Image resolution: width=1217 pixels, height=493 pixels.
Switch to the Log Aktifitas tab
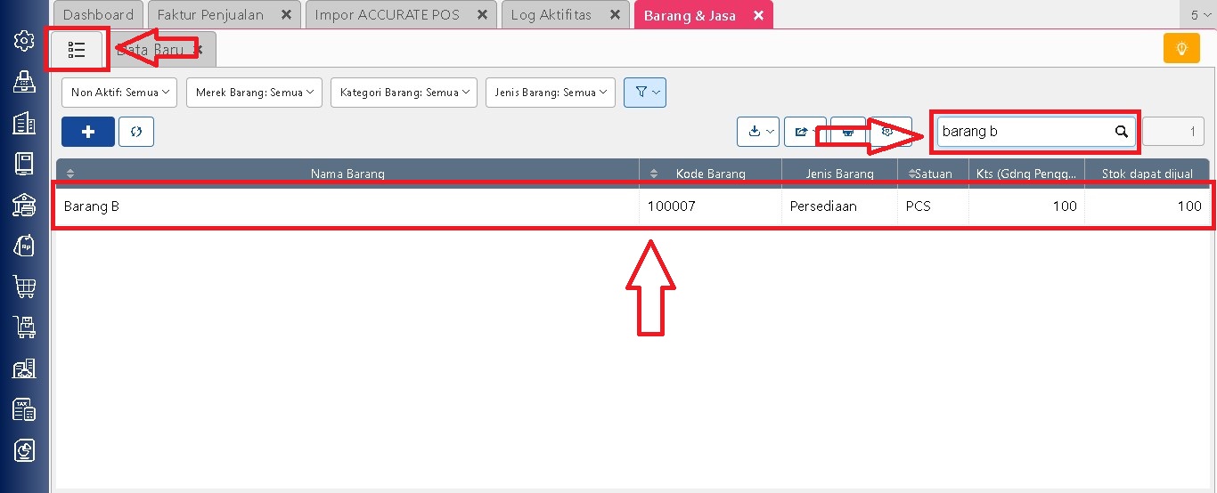pyautogui.click(x=552, y=15)
